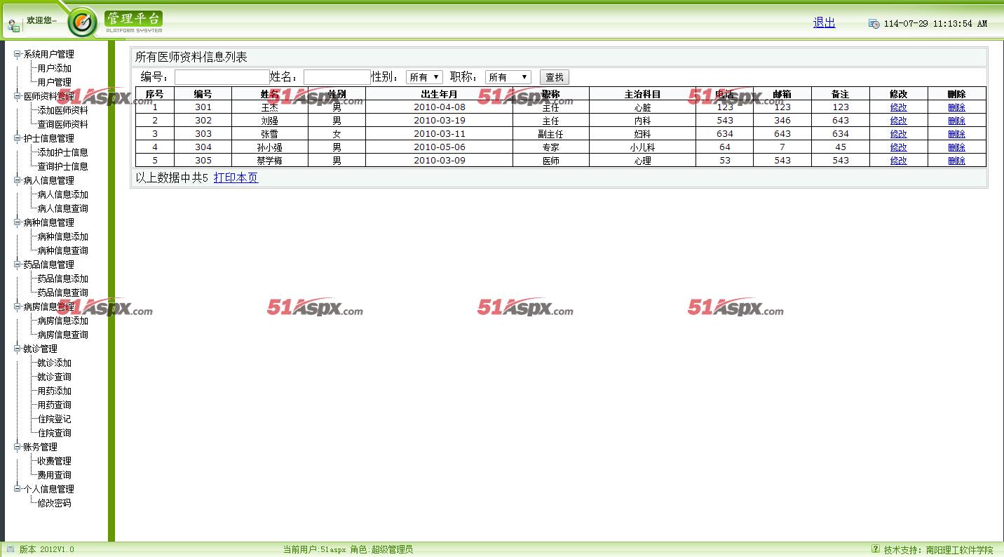Viewport: 1004px width, 557px height.
Task: Open 费用查询 under 账务管理
Action: click(54, 475)
